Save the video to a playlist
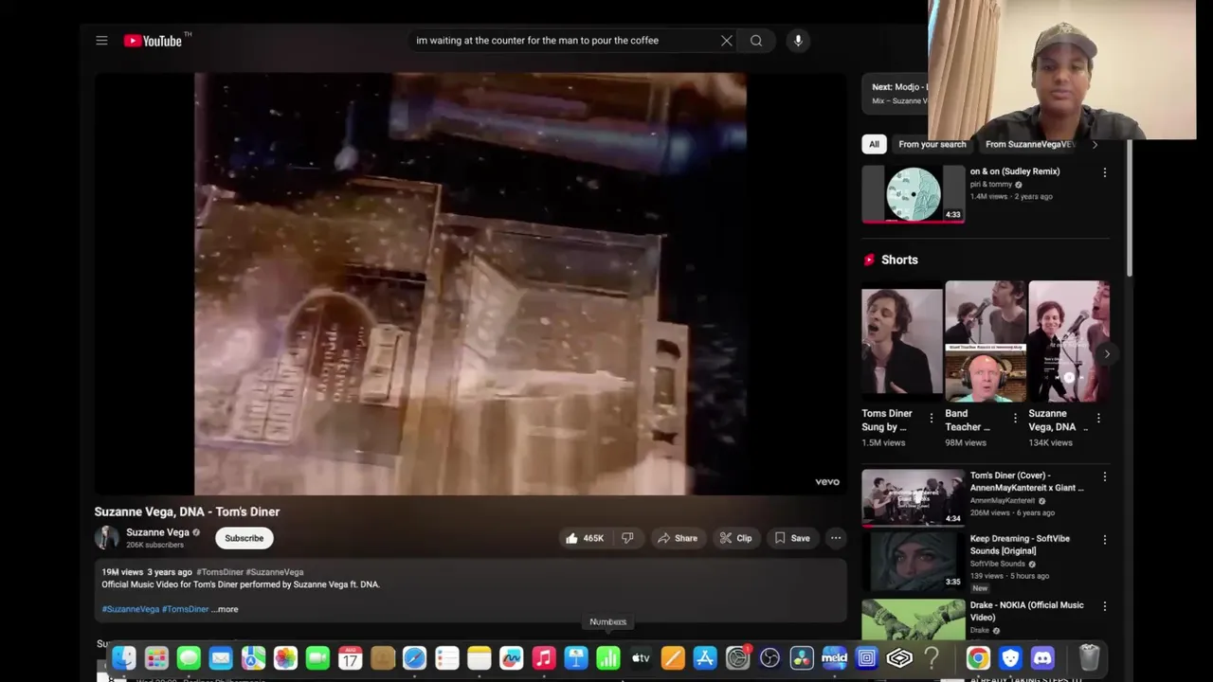Viewport: 1213px width, 682px height. pos(792,538)
